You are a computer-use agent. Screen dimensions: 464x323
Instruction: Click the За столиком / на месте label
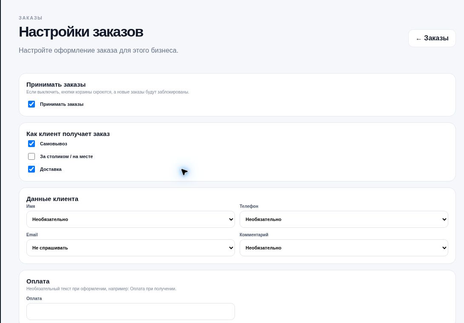[66, 157]
